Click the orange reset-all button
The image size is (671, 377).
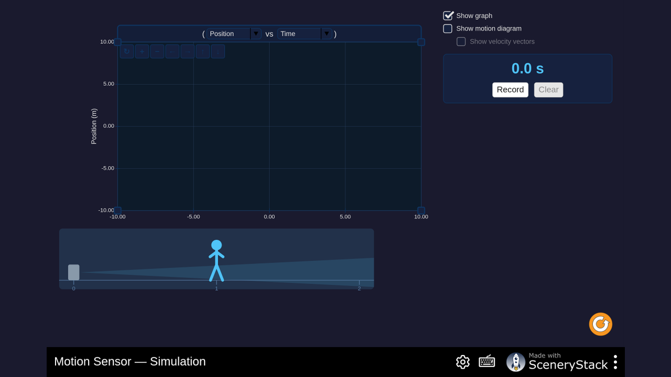(601, 324)
